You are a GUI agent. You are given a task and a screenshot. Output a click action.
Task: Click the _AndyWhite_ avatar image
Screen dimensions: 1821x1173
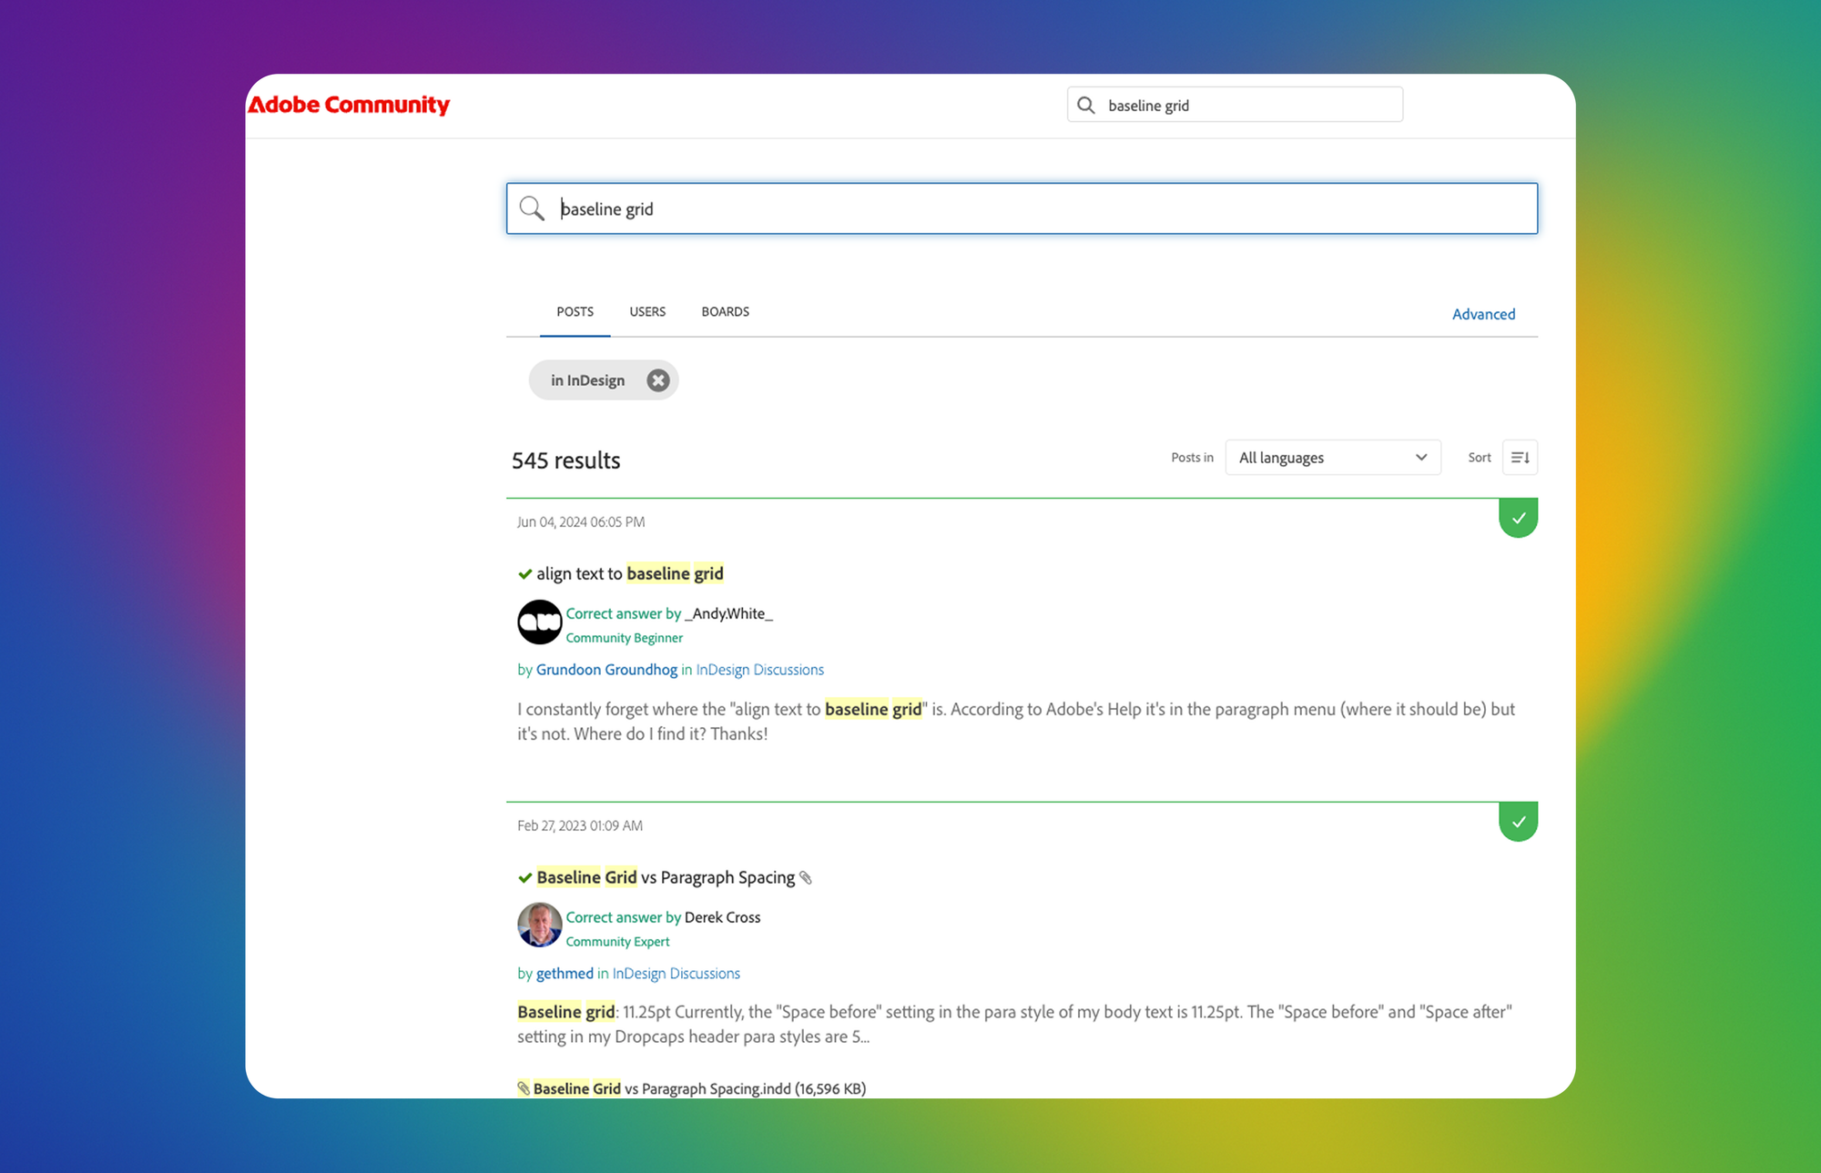tap(539, 622)
